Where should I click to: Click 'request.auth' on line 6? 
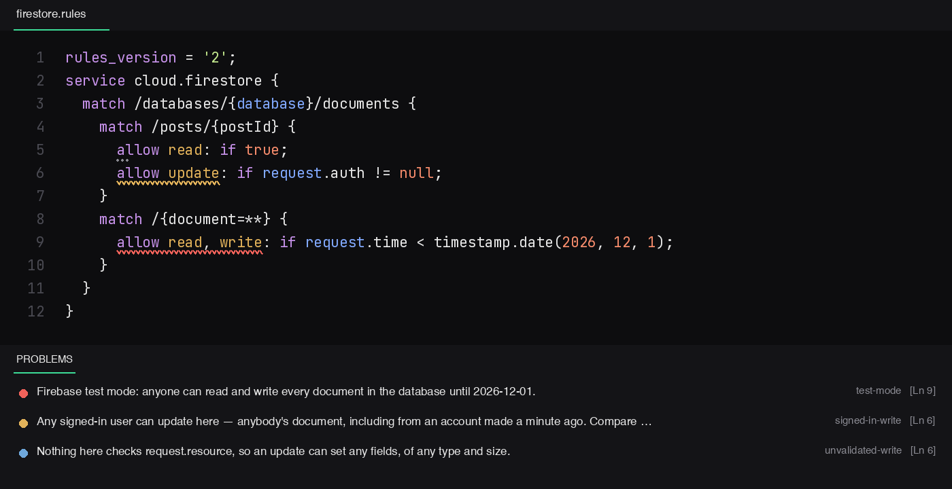313,173
